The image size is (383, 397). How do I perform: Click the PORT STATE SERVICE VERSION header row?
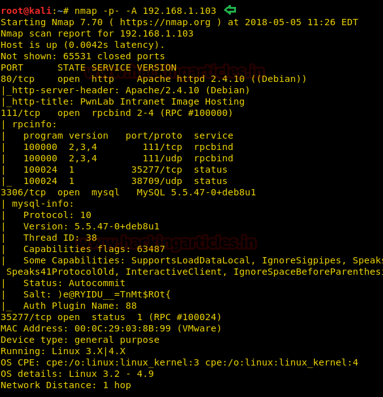89,67
